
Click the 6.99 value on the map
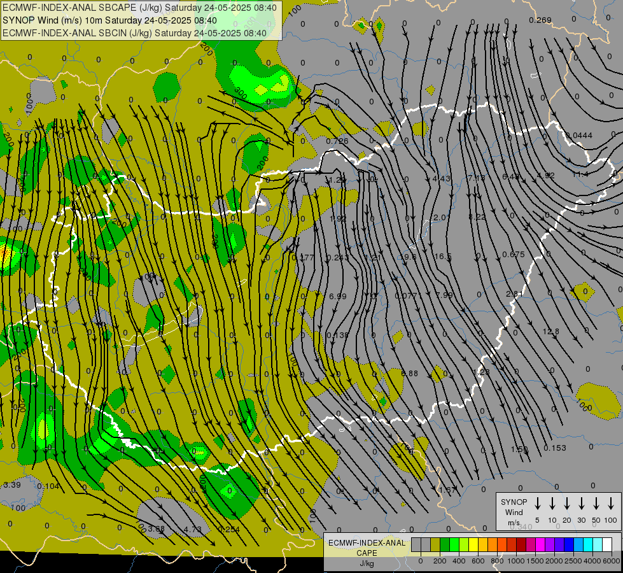(338, 296)
